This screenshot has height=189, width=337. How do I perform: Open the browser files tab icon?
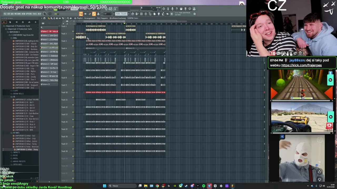pyautogui.click(x=10, y=22)
